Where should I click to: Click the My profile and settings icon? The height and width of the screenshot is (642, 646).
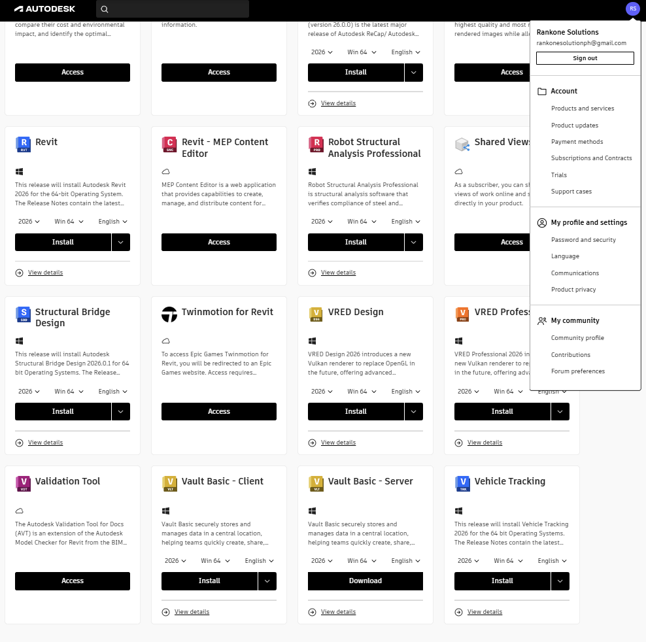(542, 223)
